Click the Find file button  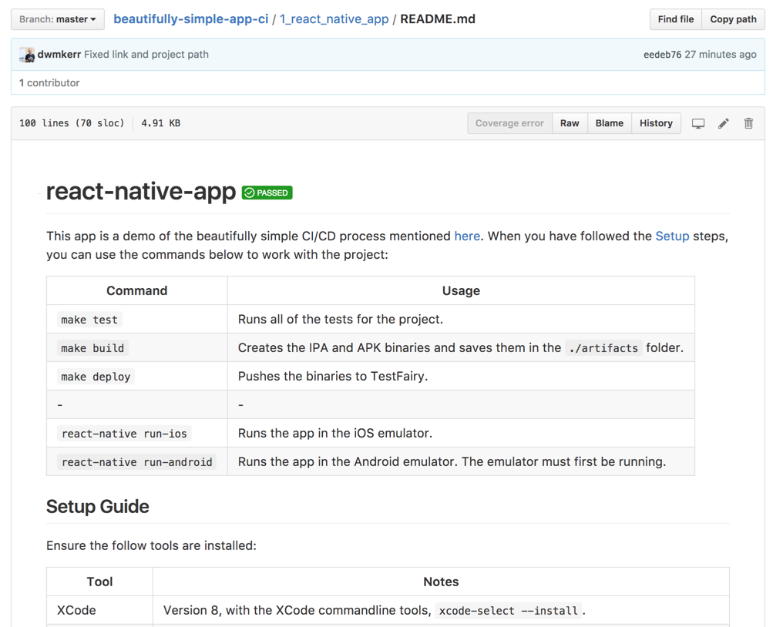pyautogui.click(x=675, y=19)
